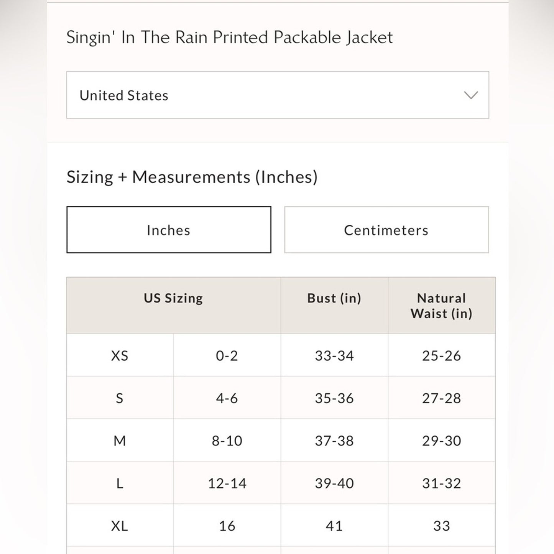Expand the country selector chevron
This screenshot has width=554, height=554.
[x=471, y=95]
